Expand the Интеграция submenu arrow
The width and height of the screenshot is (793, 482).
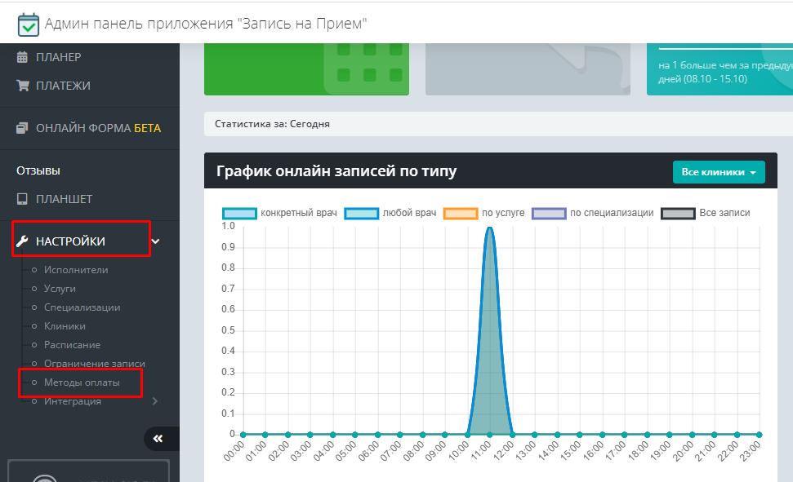[x=155, y=401]
